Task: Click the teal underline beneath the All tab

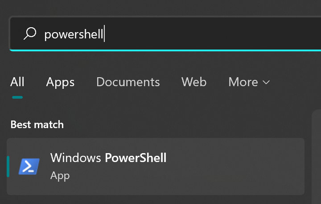Action: pyautogui.click(x=17, y=97)
